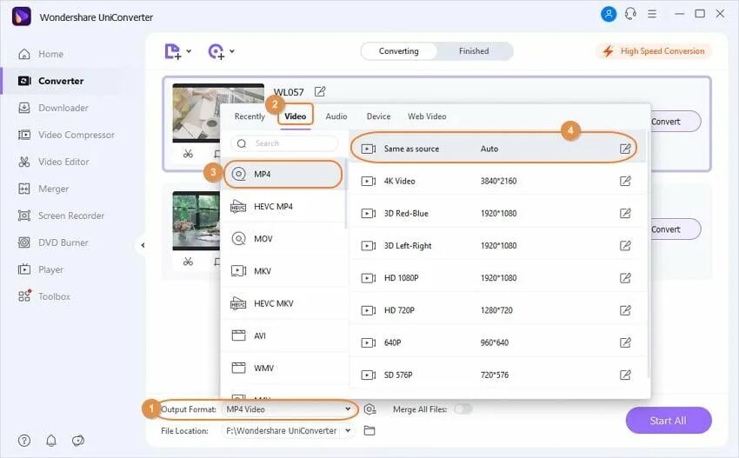The width and height of the screenshot is (739, 458).
Task: Trim first video with scissors icon
Action: tap(188, 154)
